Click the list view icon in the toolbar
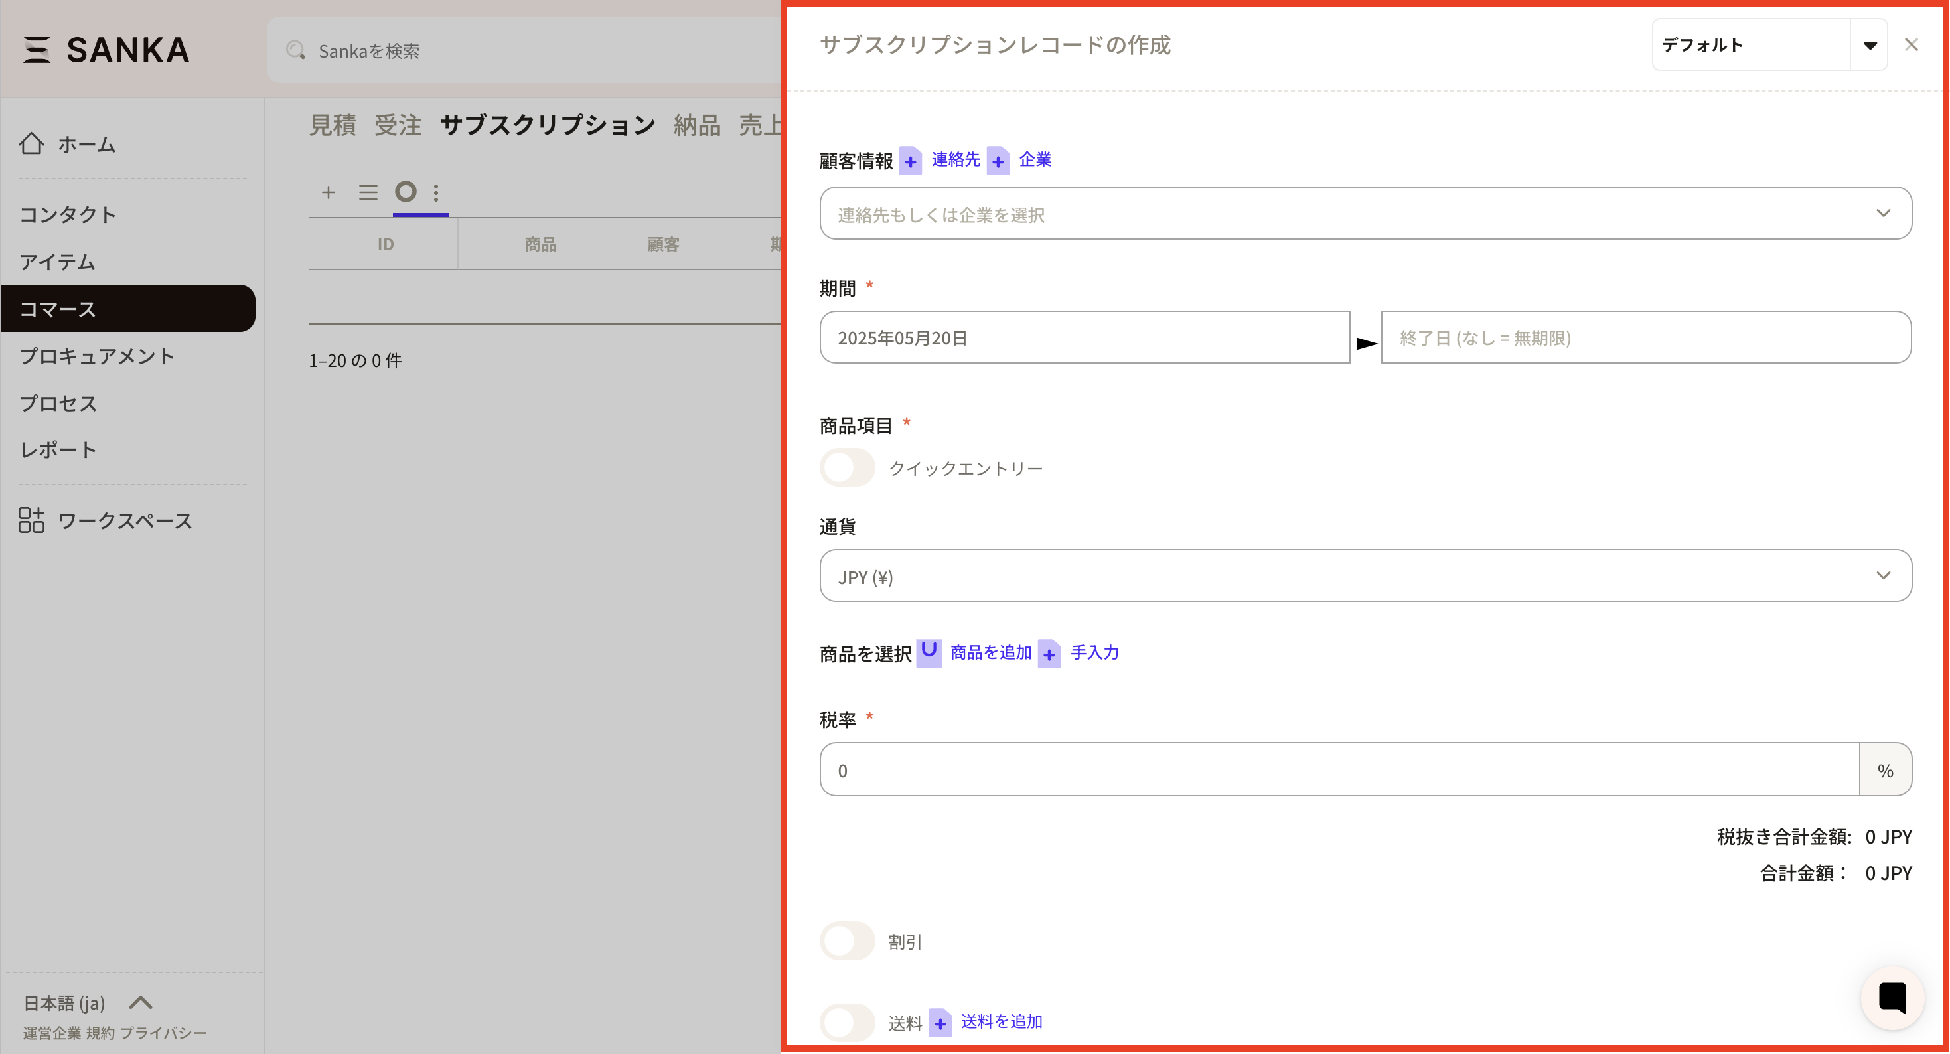This screenshot has height=1054, width=1950. 368,192
